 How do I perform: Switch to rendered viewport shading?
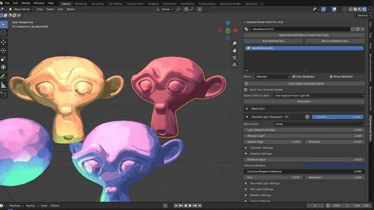pyautogui.click(x=365, y=9)
